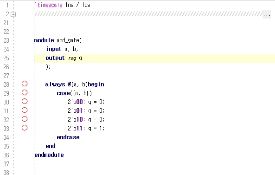Toggle breakpoint circle on line 28
275x175 pixels.
[x=25, y=84]
